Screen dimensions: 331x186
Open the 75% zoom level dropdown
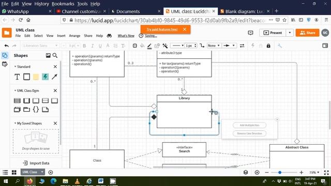coord(314,173)
